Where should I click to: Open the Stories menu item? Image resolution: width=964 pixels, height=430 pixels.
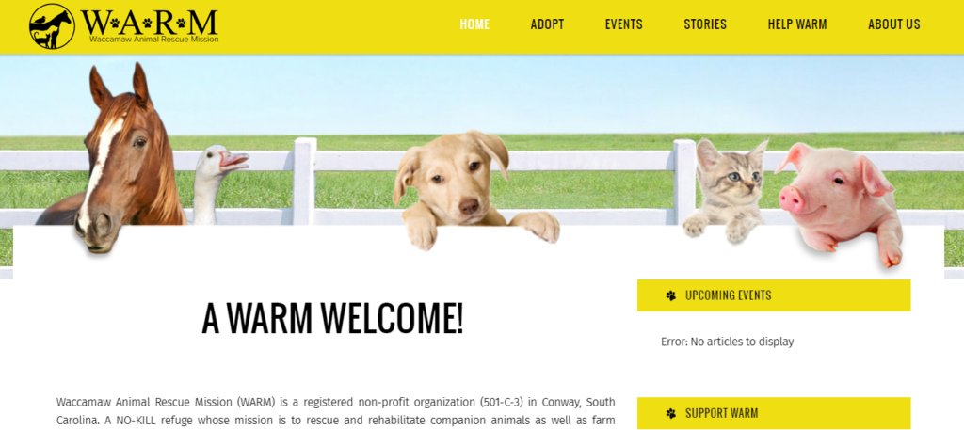pos(705,24)
